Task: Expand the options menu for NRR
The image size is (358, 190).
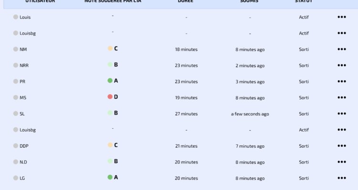Action: [x=341, y=66]
